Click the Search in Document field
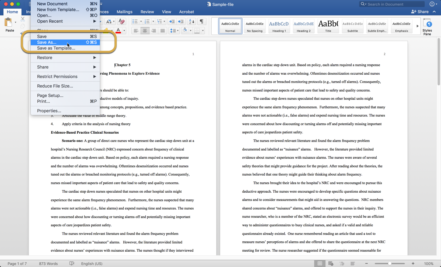Viewport: 441px width, 267px height. [394, 4]
